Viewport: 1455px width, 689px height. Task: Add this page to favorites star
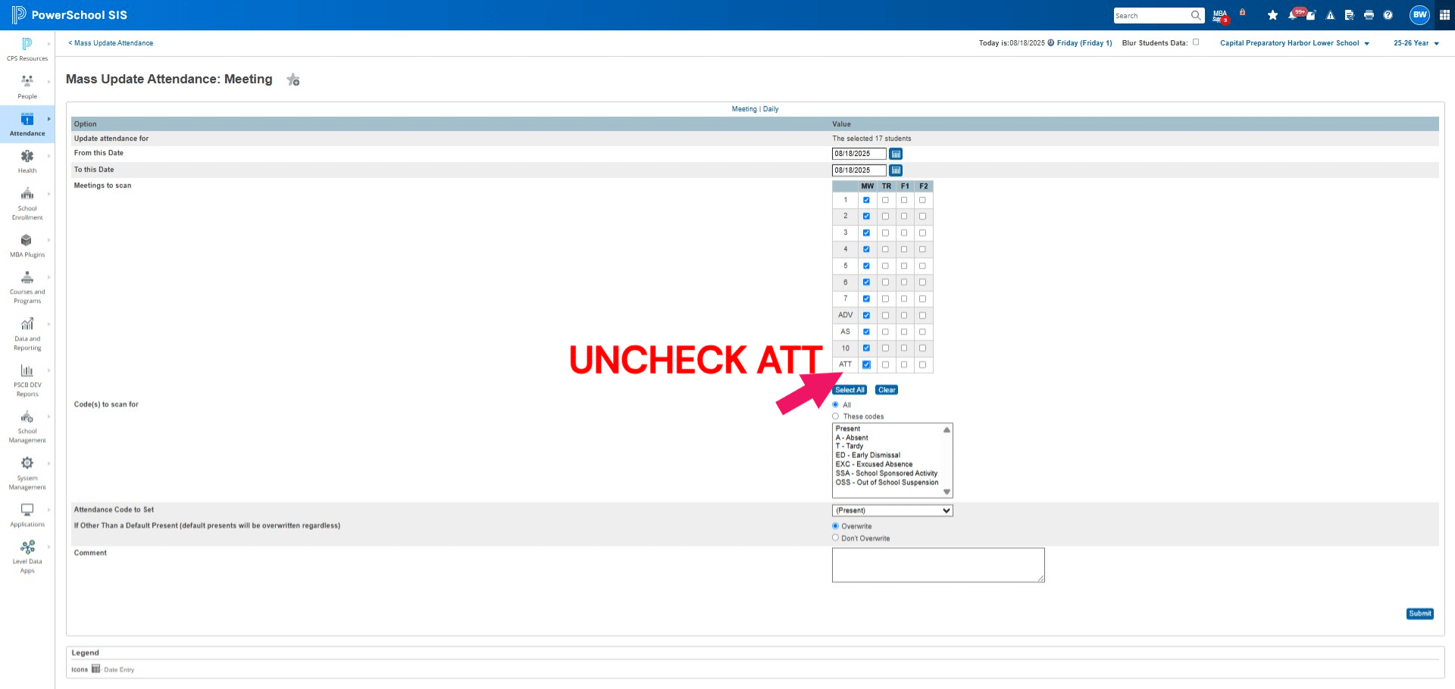[x=293, y=79]
